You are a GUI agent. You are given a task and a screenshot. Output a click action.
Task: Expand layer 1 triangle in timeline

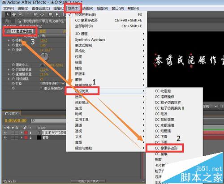pos(22,133)
